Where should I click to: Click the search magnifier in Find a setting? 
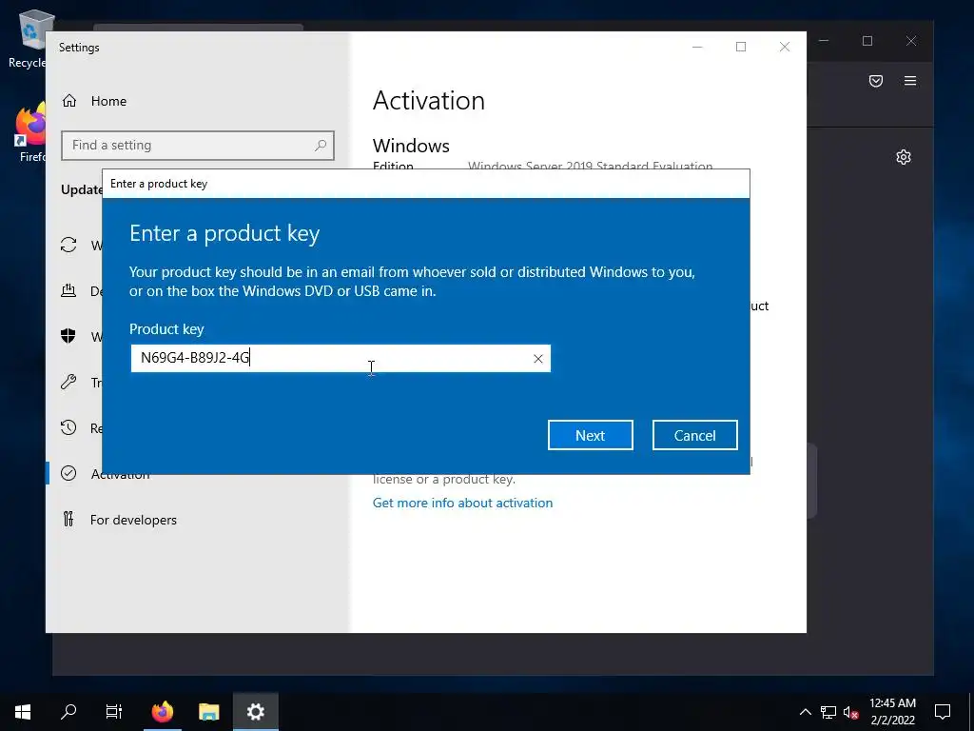[321, 146]
